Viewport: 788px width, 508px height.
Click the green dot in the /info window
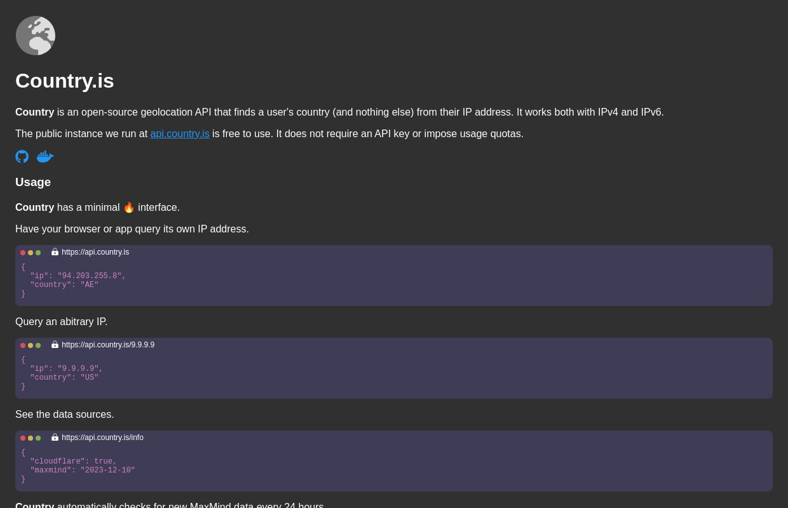pos(38,438)
